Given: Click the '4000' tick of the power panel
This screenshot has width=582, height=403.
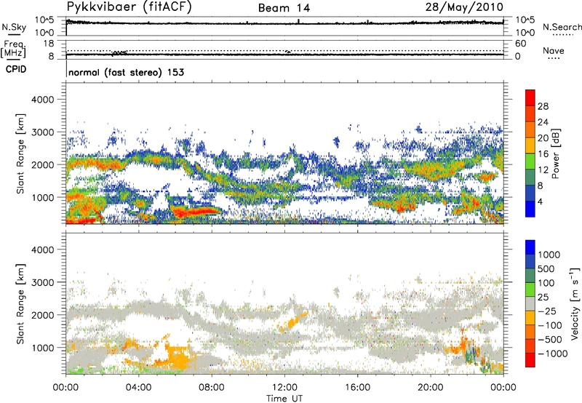Looking at the screenshot, I should 42,100.
